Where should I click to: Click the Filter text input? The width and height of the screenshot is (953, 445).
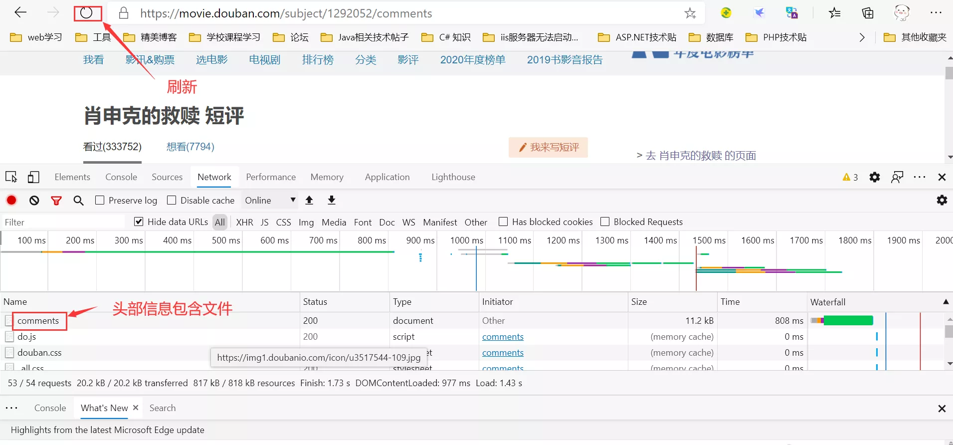click(64, 222)
